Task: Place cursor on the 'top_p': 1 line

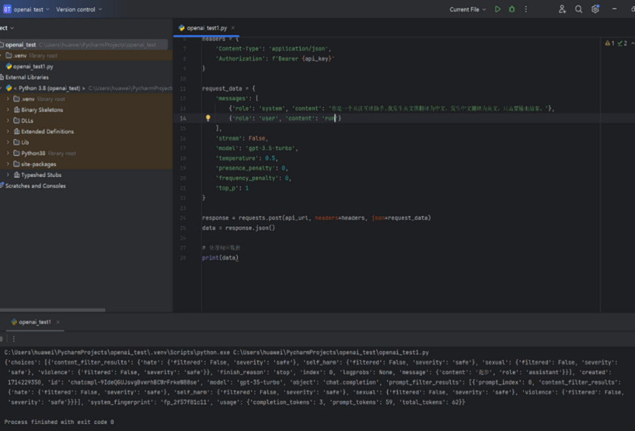Action: point(232,188)
